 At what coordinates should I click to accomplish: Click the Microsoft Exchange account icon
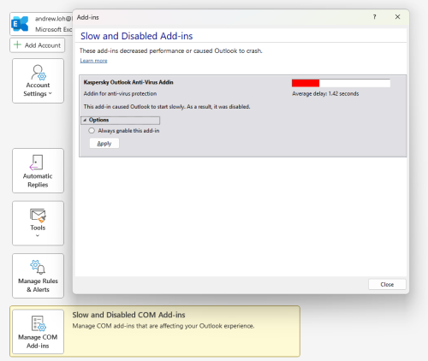(20, 24)
